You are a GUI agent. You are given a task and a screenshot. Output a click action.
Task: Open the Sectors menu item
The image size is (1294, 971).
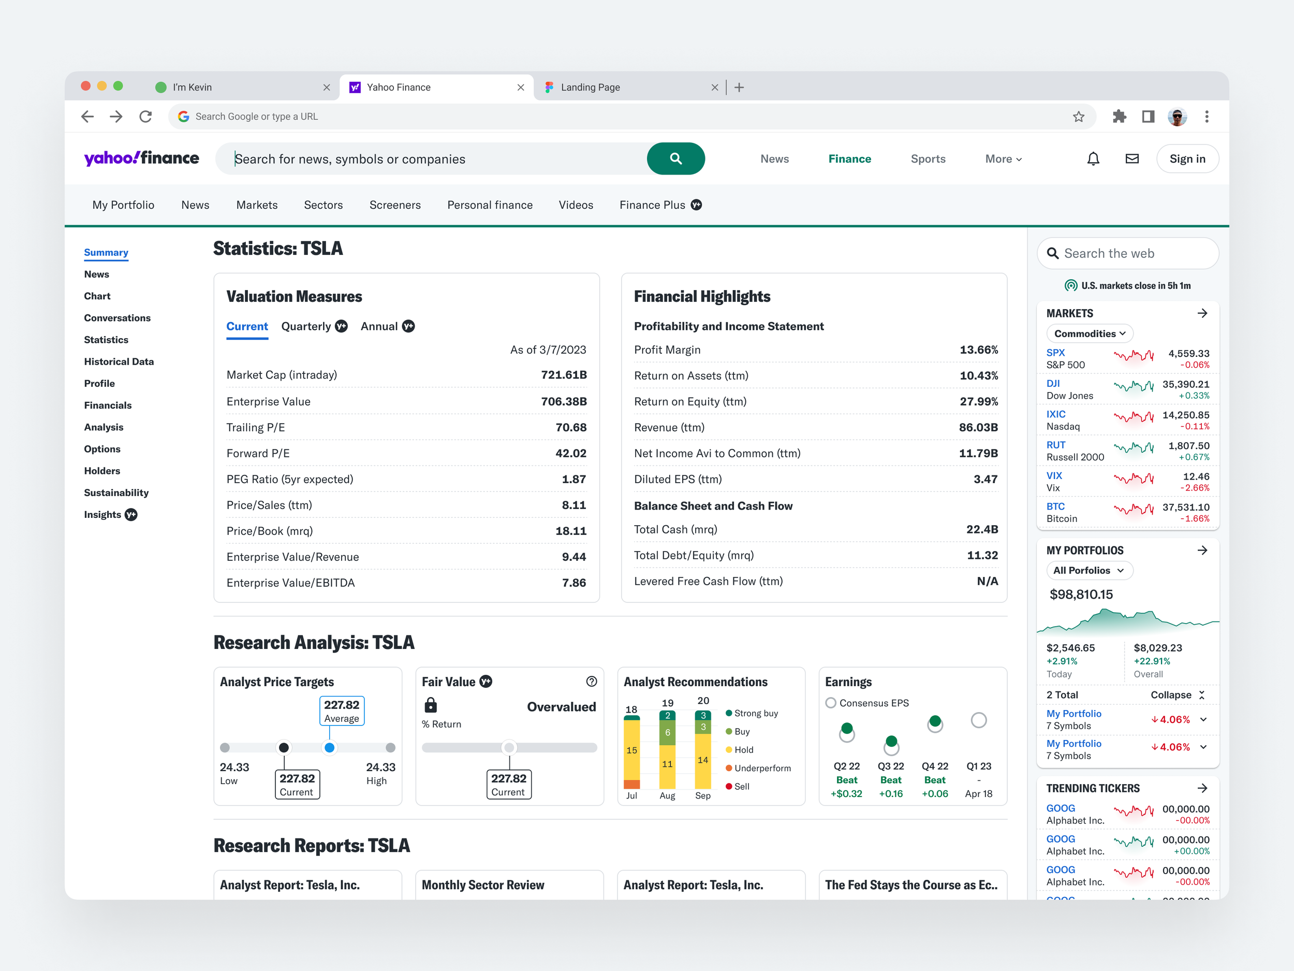click(x=323, y=205)
